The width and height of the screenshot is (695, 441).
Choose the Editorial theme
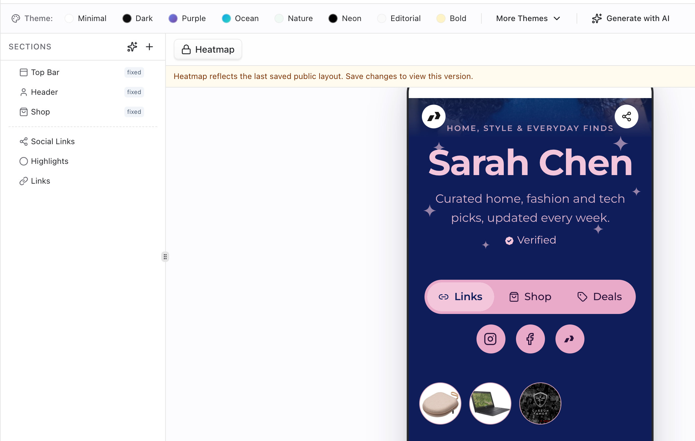pos(399,18)
